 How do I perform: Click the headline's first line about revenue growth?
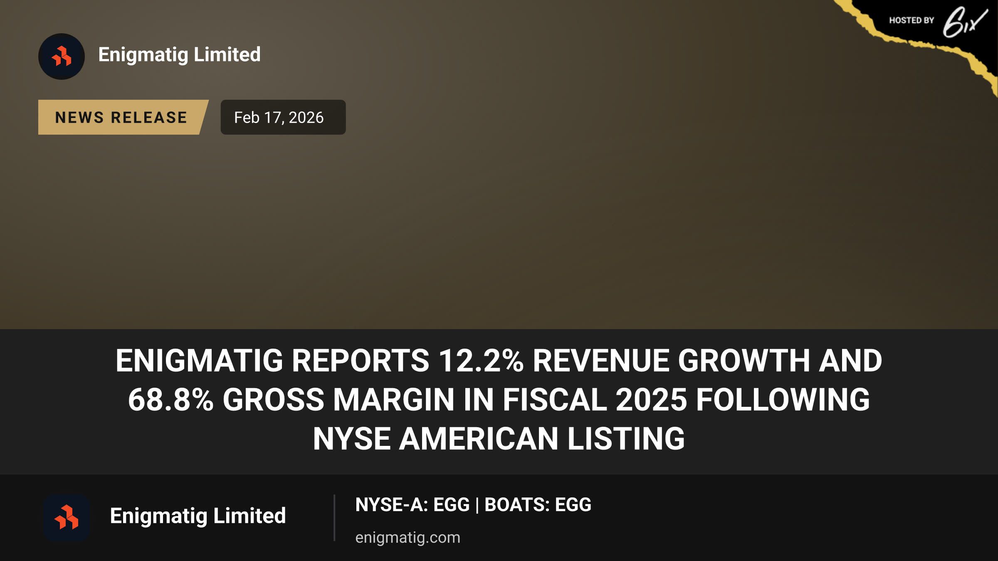[499, 360]
